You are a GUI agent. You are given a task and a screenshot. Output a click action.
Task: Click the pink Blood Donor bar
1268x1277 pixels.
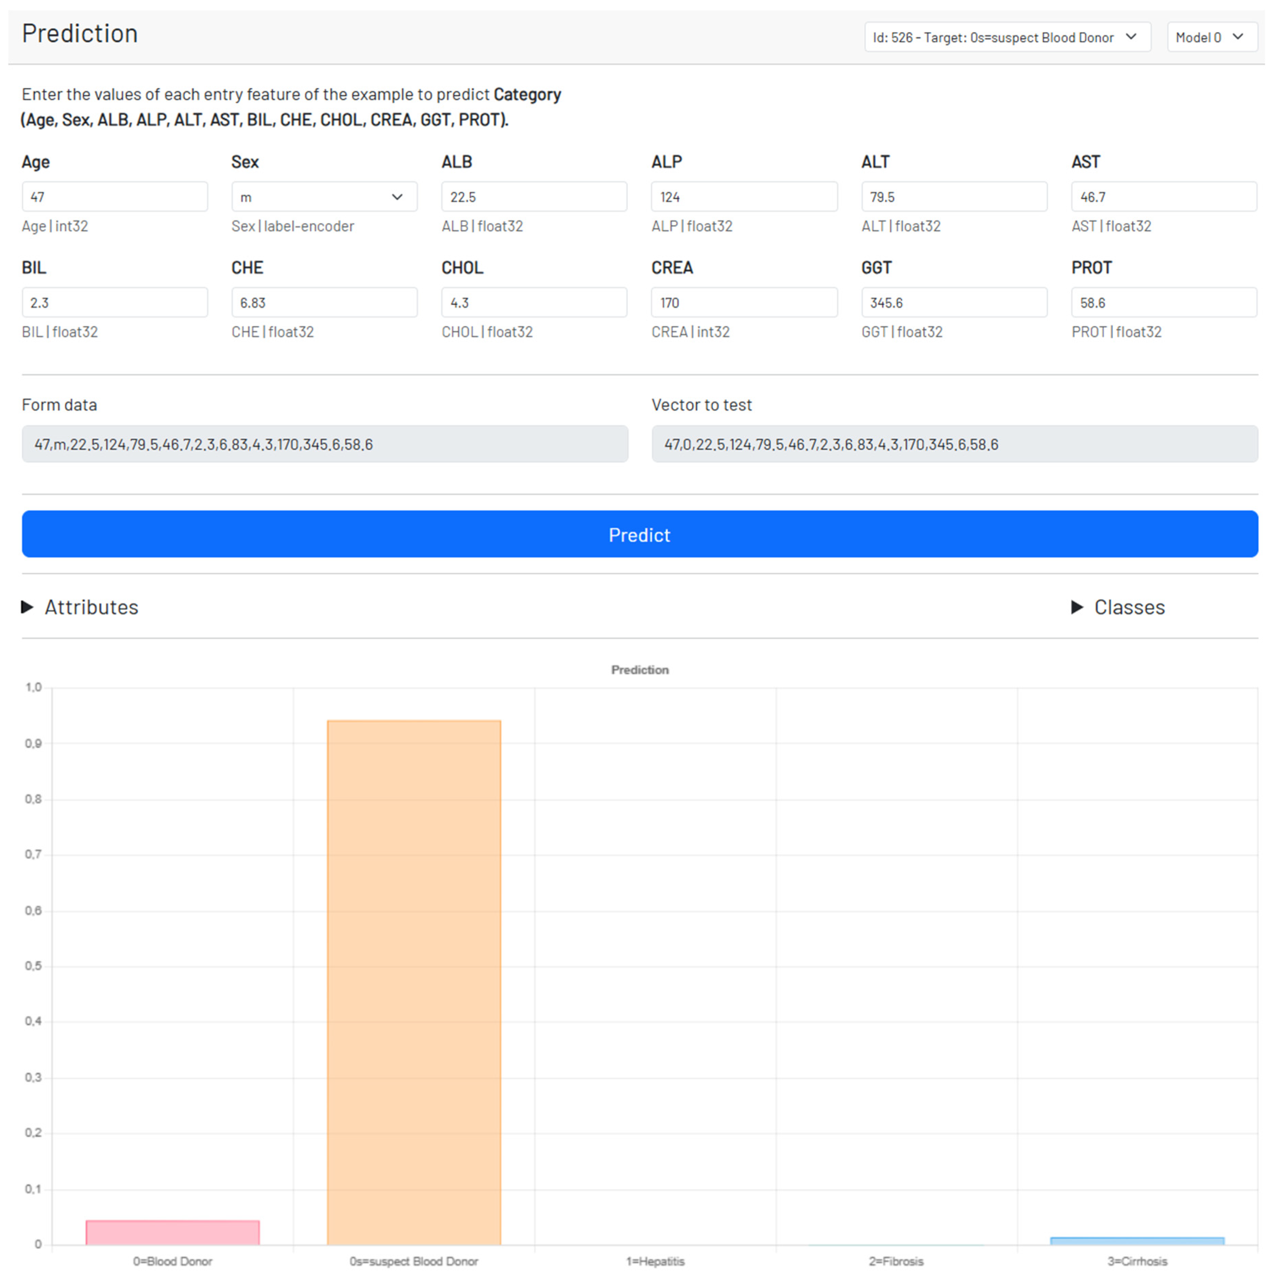(x=173, y=1232)
